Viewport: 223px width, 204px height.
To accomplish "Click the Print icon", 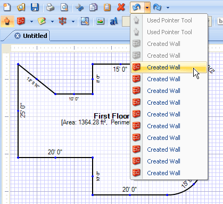I will click(x=50, y=7).
